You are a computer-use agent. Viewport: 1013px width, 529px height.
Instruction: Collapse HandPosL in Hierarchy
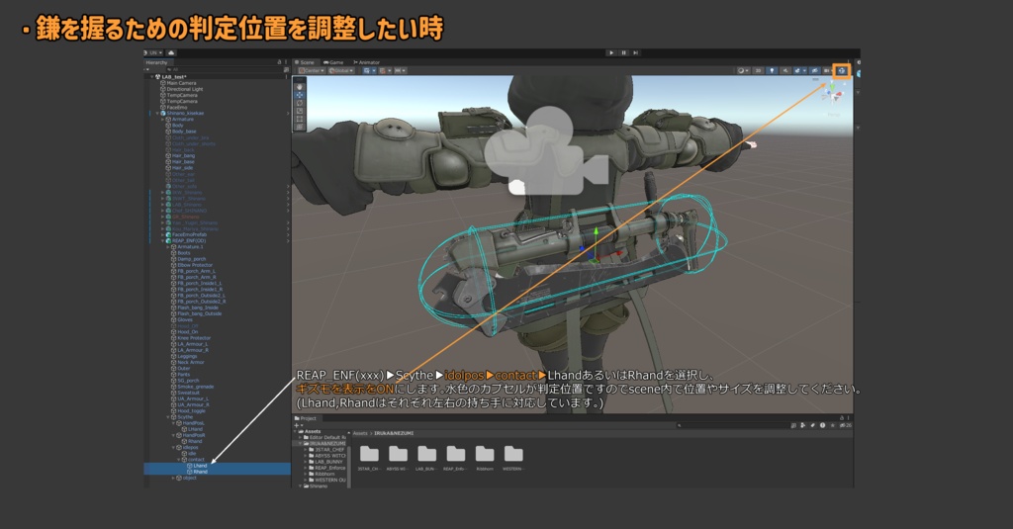pos(173,423)
